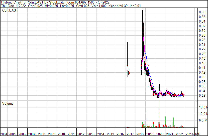Click the Vol=1,000 value in header
The height and width of the screenshot is (136, 208).
(x=99, y=6)
